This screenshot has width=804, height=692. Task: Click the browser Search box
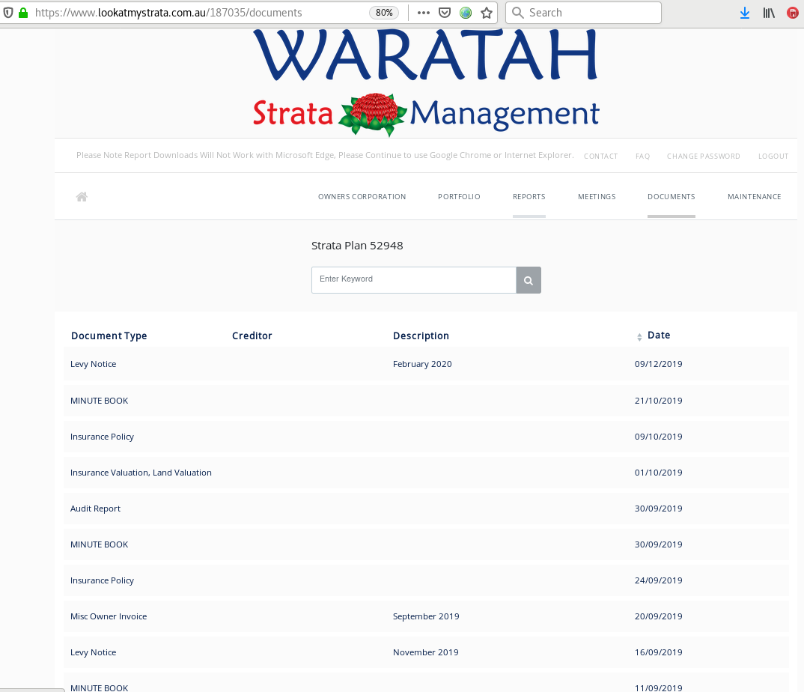(x=583, y=13)
